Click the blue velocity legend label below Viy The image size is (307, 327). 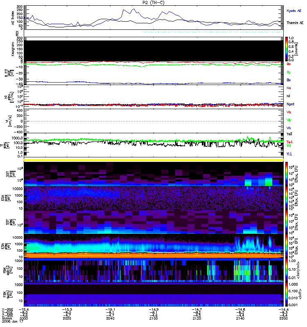point(289,128)
